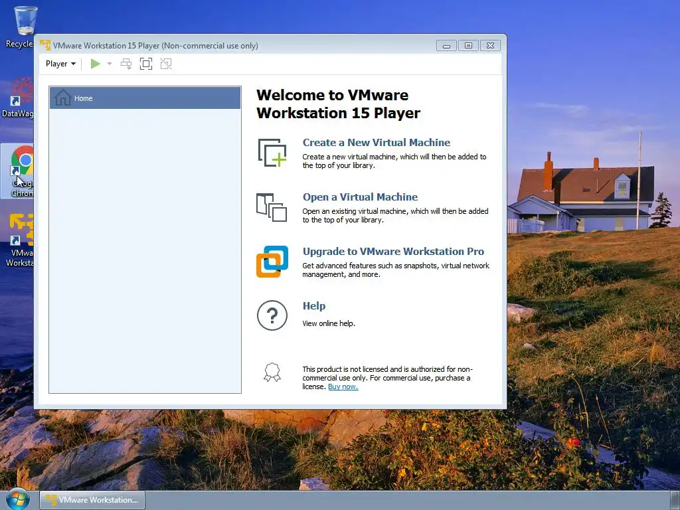Close the VMware Player window
This screenshot has width=680, height=510.
pyautogui.click(x=491, y=46)
